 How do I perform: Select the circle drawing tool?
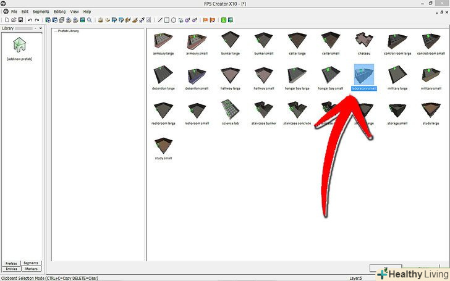pos(174,20)
